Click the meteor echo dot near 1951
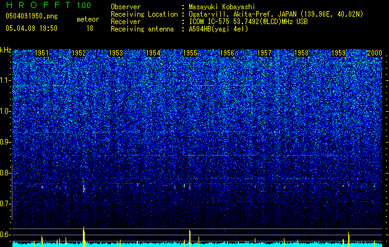Image resolution: width=389 pixels, height=247 pixels. tap(42, 187)
